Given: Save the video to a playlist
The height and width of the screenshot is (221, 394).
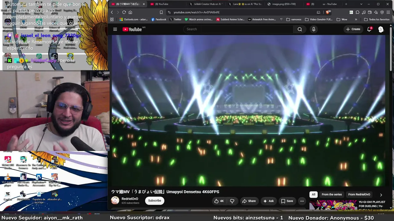Looking at the screenshot, I should (287, 201).
